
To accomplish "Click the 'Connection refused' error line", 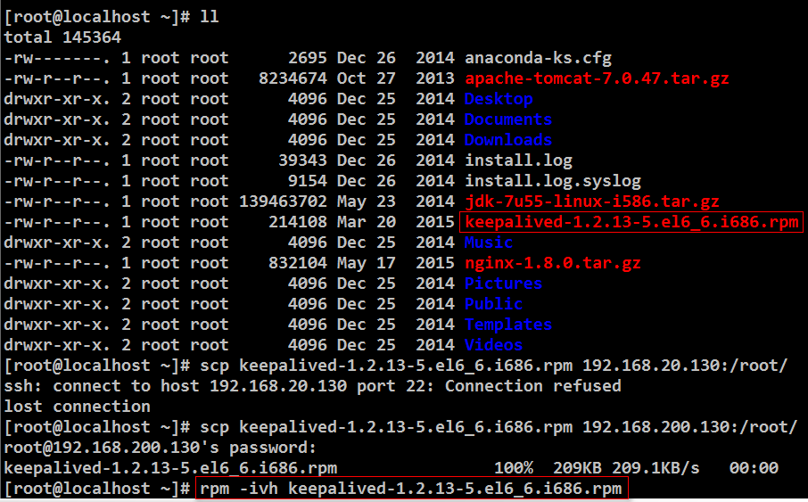I will (312, 386).
